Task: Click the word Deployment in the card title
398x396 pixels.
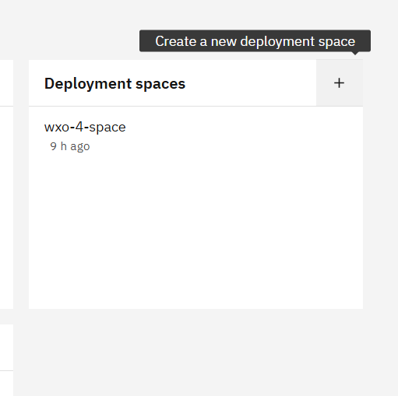Action: tap(88, 84)
